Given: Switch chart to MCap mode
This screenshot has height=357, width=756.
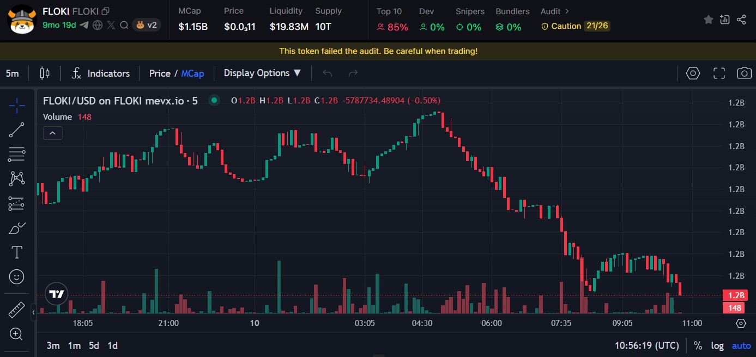Looking at the screenshot, I should pos(193,73).
